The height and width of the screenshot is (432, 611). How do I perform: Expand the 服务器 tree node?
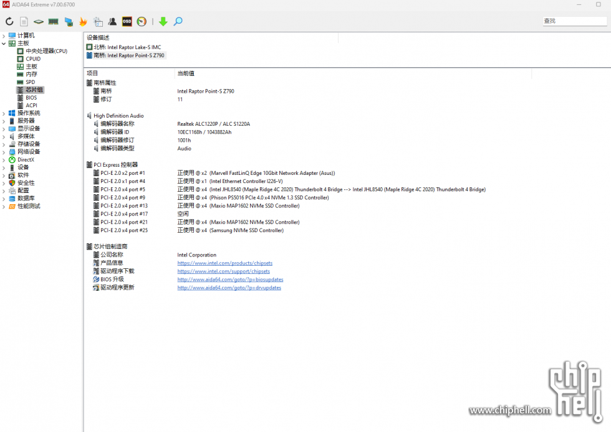pos(4,121)
